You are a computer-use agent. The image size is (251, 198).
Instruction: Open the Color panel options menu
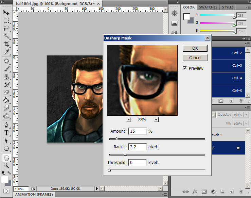248,7
